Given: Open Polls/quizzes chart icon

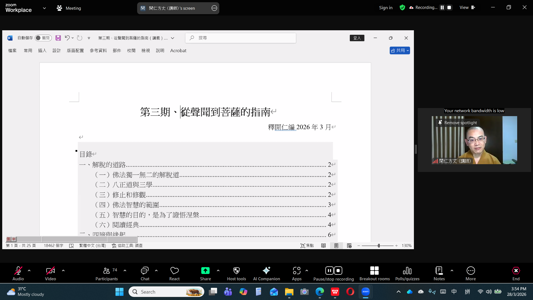Looking at the screenshot, I should [407, 271].
